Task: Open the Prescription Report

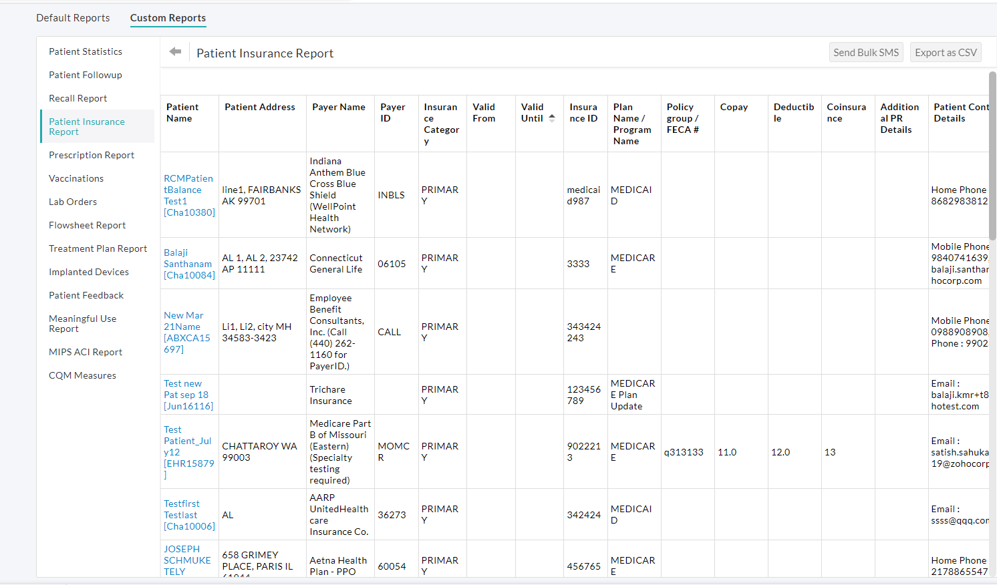Action: [91, 155]
